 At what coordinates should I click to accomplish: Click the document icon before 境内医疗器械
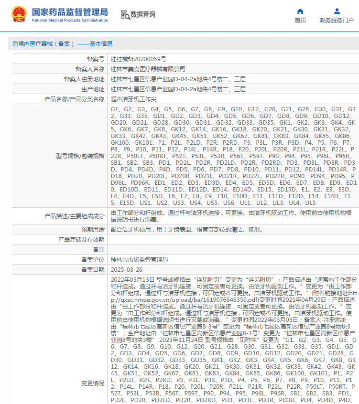coord(15,44)
